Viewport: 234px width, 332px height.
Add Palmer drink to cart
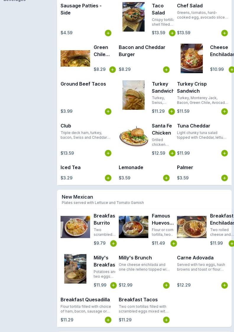pyautogui.click(x=225, y=178)
